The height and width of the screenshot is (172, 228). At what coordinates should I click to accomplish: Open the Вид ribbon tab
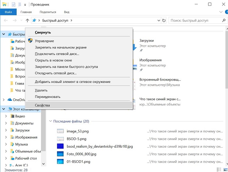[x=66, y=12]
